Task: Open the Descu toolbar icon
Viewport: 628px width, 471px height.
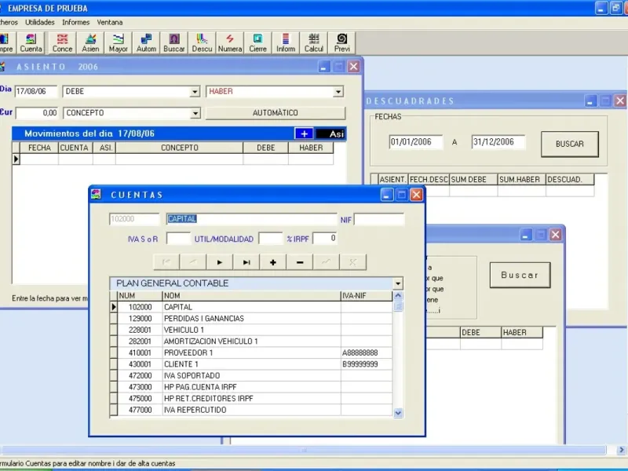Action: point(202,42)
